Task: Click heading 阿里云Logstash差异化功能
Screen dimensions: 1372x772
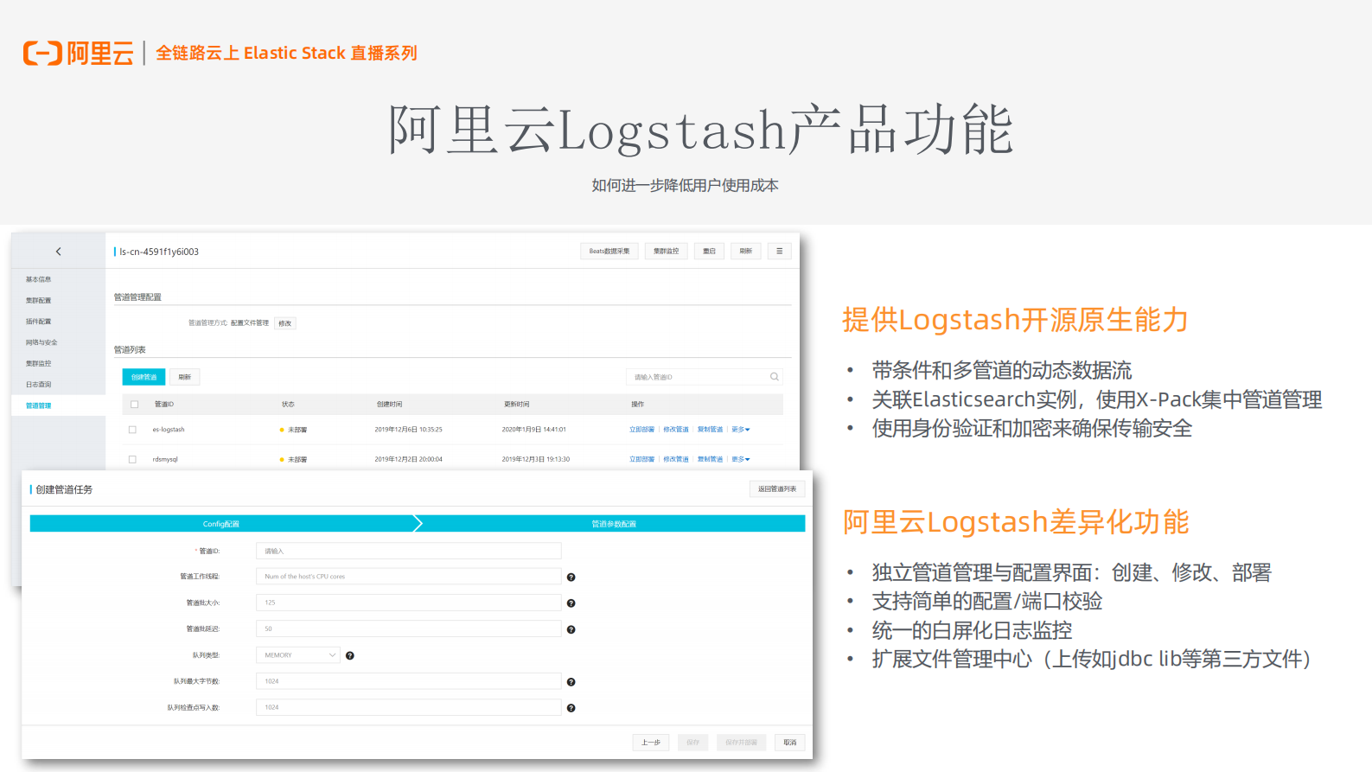Action: (1016, 522)
